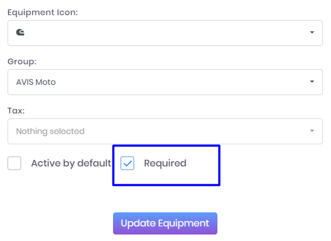Click the "Nothing selected" Tax placeholder

[x=50, y=131]
